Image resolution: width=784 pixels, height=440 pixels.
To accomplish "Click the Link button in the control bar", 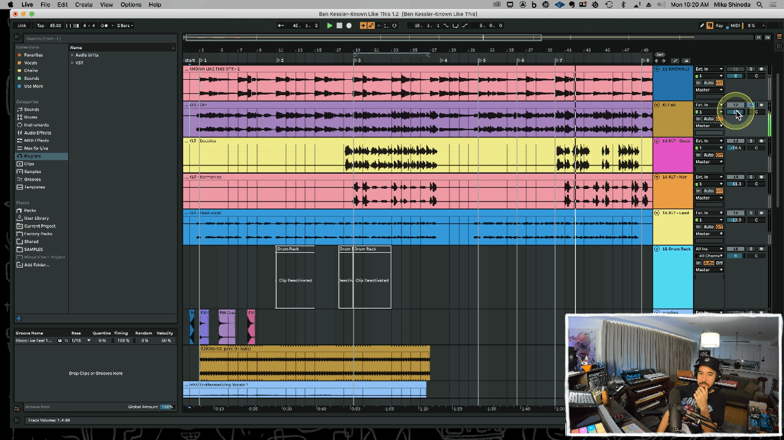I will click(22, 25).
